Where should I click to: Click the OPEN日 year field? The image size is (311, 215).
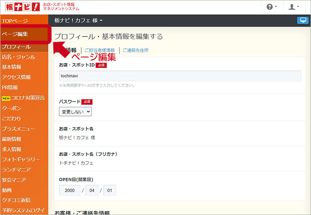(x=69, y=190)
